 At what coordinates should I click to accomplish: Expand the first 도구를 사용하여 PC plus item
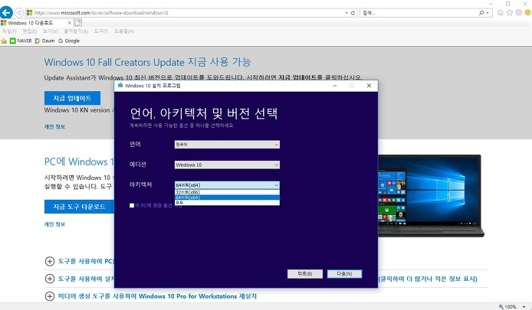pos(50,261)
